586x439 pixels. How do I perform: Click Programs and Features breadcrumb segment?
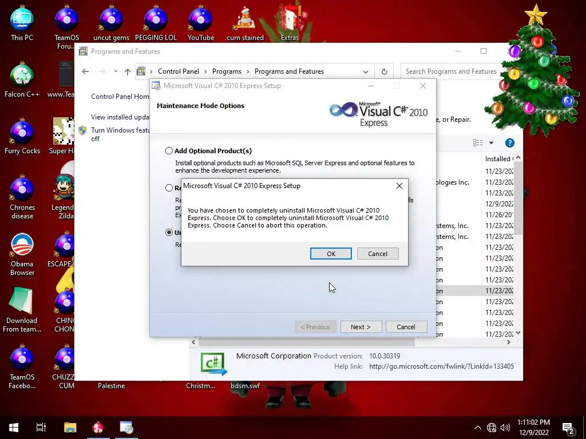[x=289, y=71]
